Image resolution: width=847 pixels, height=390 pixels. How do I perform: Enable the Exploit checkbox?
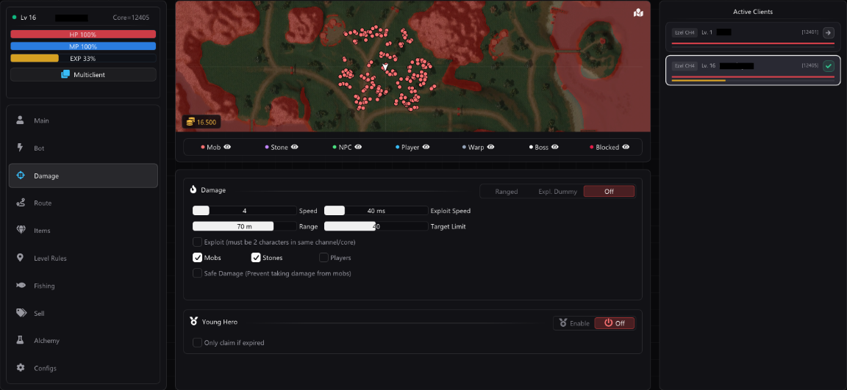click(198, 242)
